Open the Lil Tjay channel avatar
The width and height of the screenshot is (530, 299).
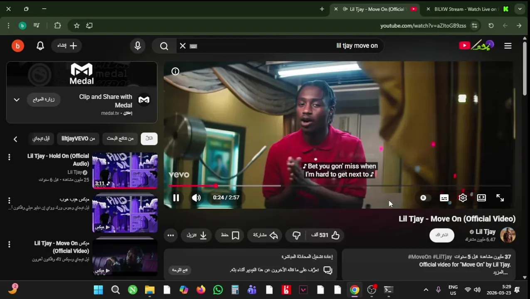tap(508, 235)
